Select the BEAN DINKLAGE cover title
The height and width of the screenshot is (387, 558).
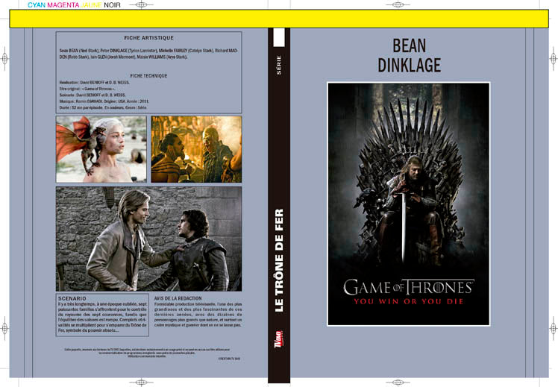pyautogui.click(x=410, y=55)
